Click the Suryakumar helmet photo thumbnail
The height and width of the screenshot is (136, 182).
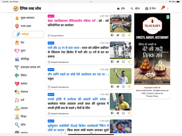[x=121, y=126]
